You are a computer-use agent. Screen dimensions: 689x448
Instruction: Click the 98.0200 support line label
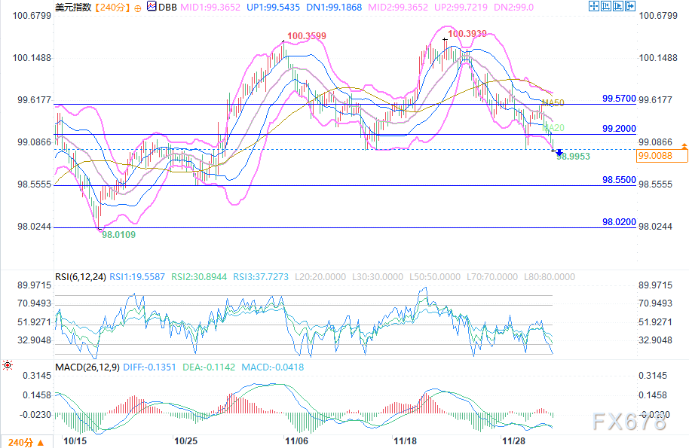click(x=619, y=222)
